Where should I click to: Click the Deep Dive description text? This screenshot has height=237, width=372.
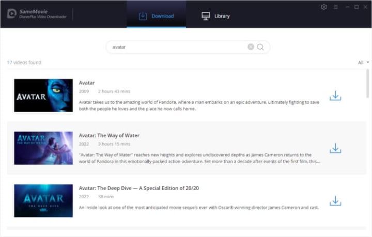[x=199, y=208]
